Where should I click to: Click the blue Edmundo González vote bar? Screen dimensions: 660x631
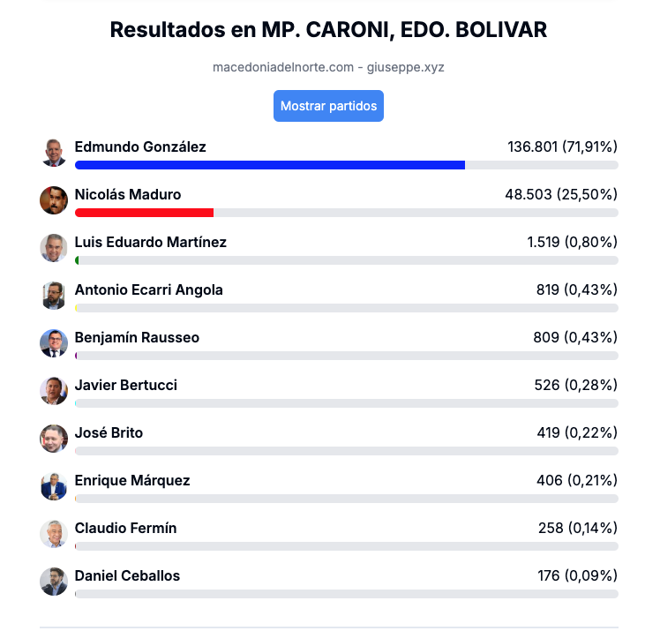click(270, 165)
